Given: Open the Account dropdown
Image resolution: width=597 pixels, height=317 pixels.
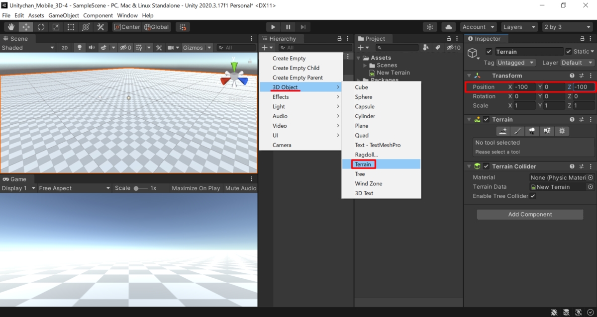Looking at the screenshot, I should pos(478,27).
